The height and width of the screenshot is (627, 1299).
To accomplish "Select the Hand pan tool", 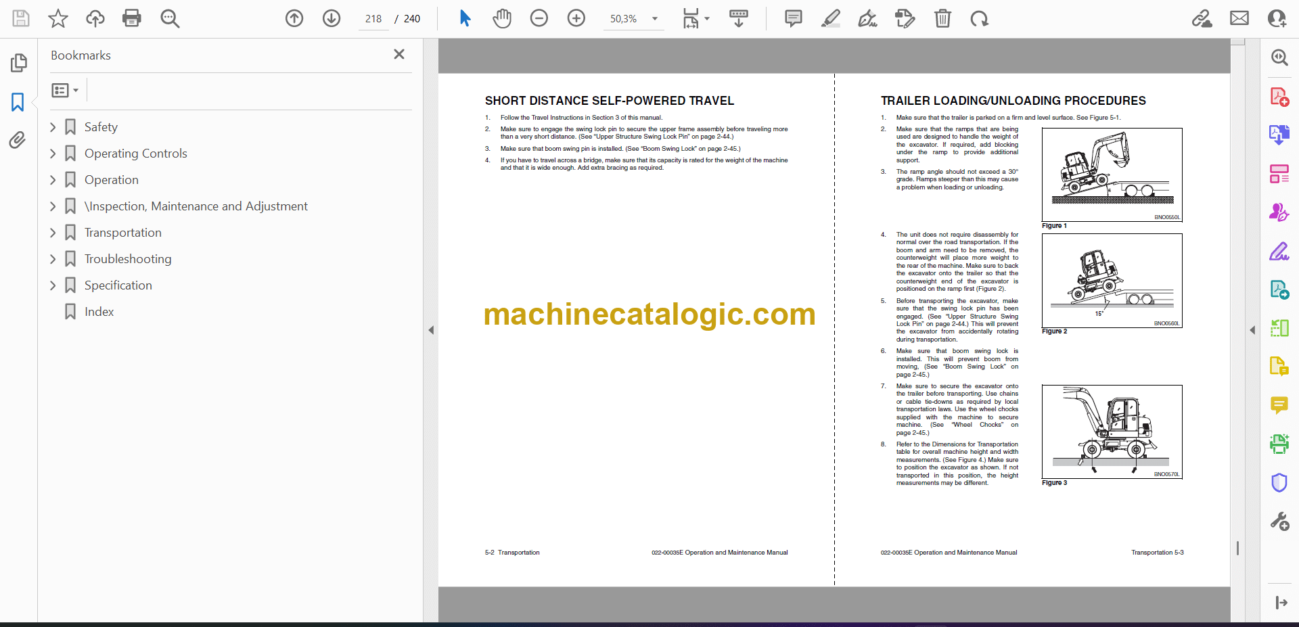I will click(x=501, y=18).
